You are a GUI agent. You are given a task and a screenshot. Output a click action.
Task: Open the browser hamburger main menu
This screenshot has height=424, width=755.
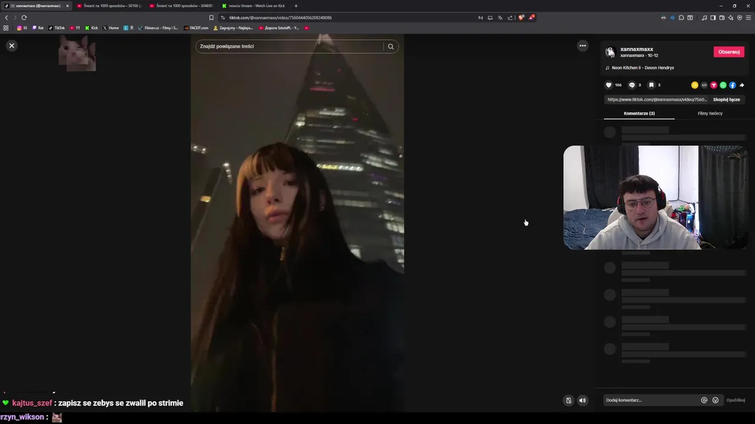click(x=749, y=18)
